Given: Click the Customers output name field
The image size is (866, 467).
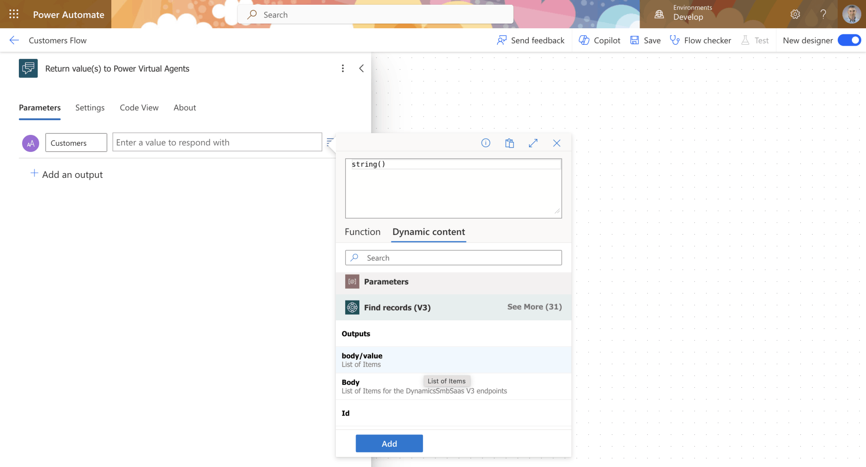Looking at the screenshot, I should [76, 142].
